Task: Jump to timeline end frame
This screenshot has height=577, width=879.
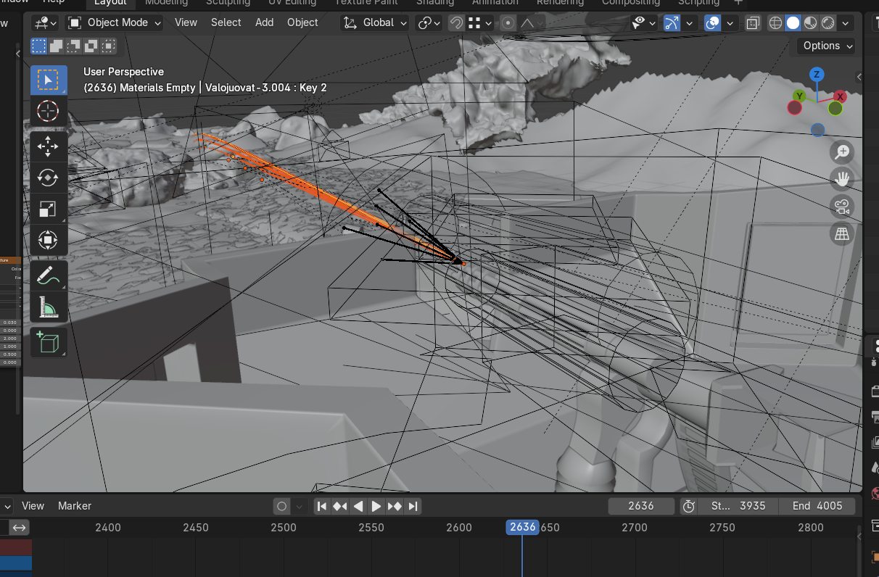Action: (x=413, y=506)
